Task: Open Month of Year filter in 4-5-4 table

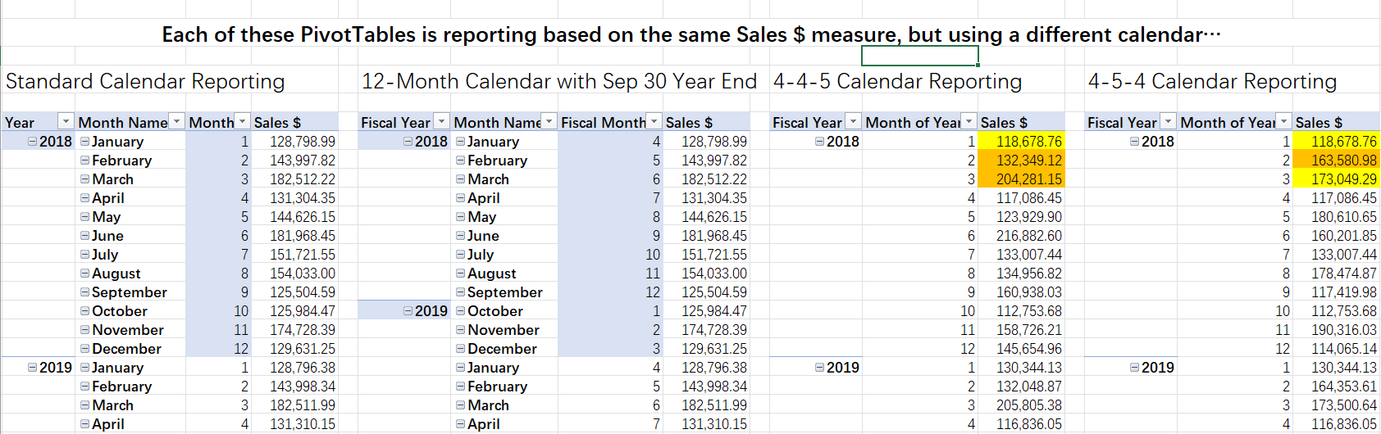Action: pyautogui.click(x=1284, y=122)
